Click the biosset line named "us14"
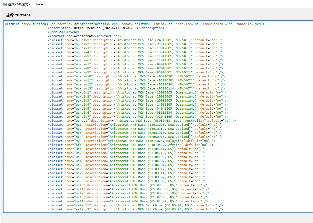 (x=128, y=201)
